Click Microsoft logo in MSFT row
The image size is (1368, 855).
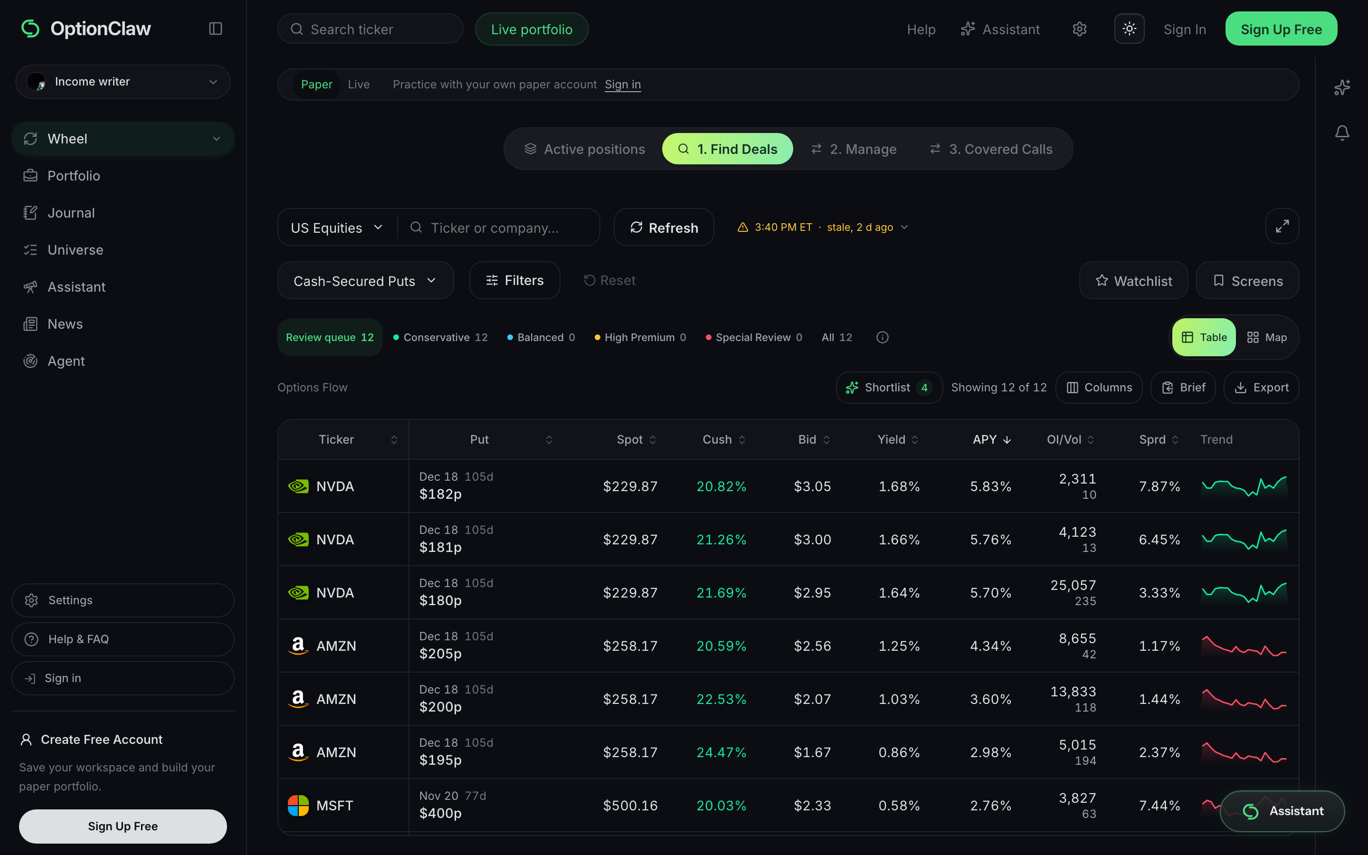coord(298,805)
